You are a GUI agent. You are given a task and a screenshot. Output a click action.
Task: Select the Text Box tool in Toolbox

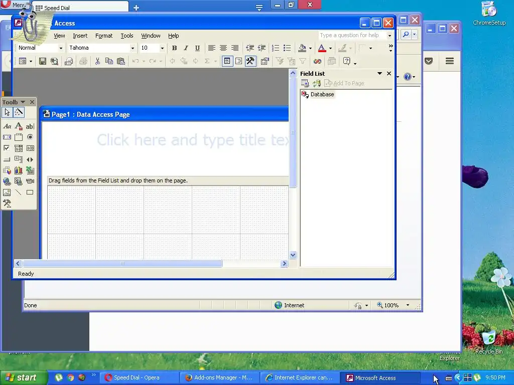point(30,126)
